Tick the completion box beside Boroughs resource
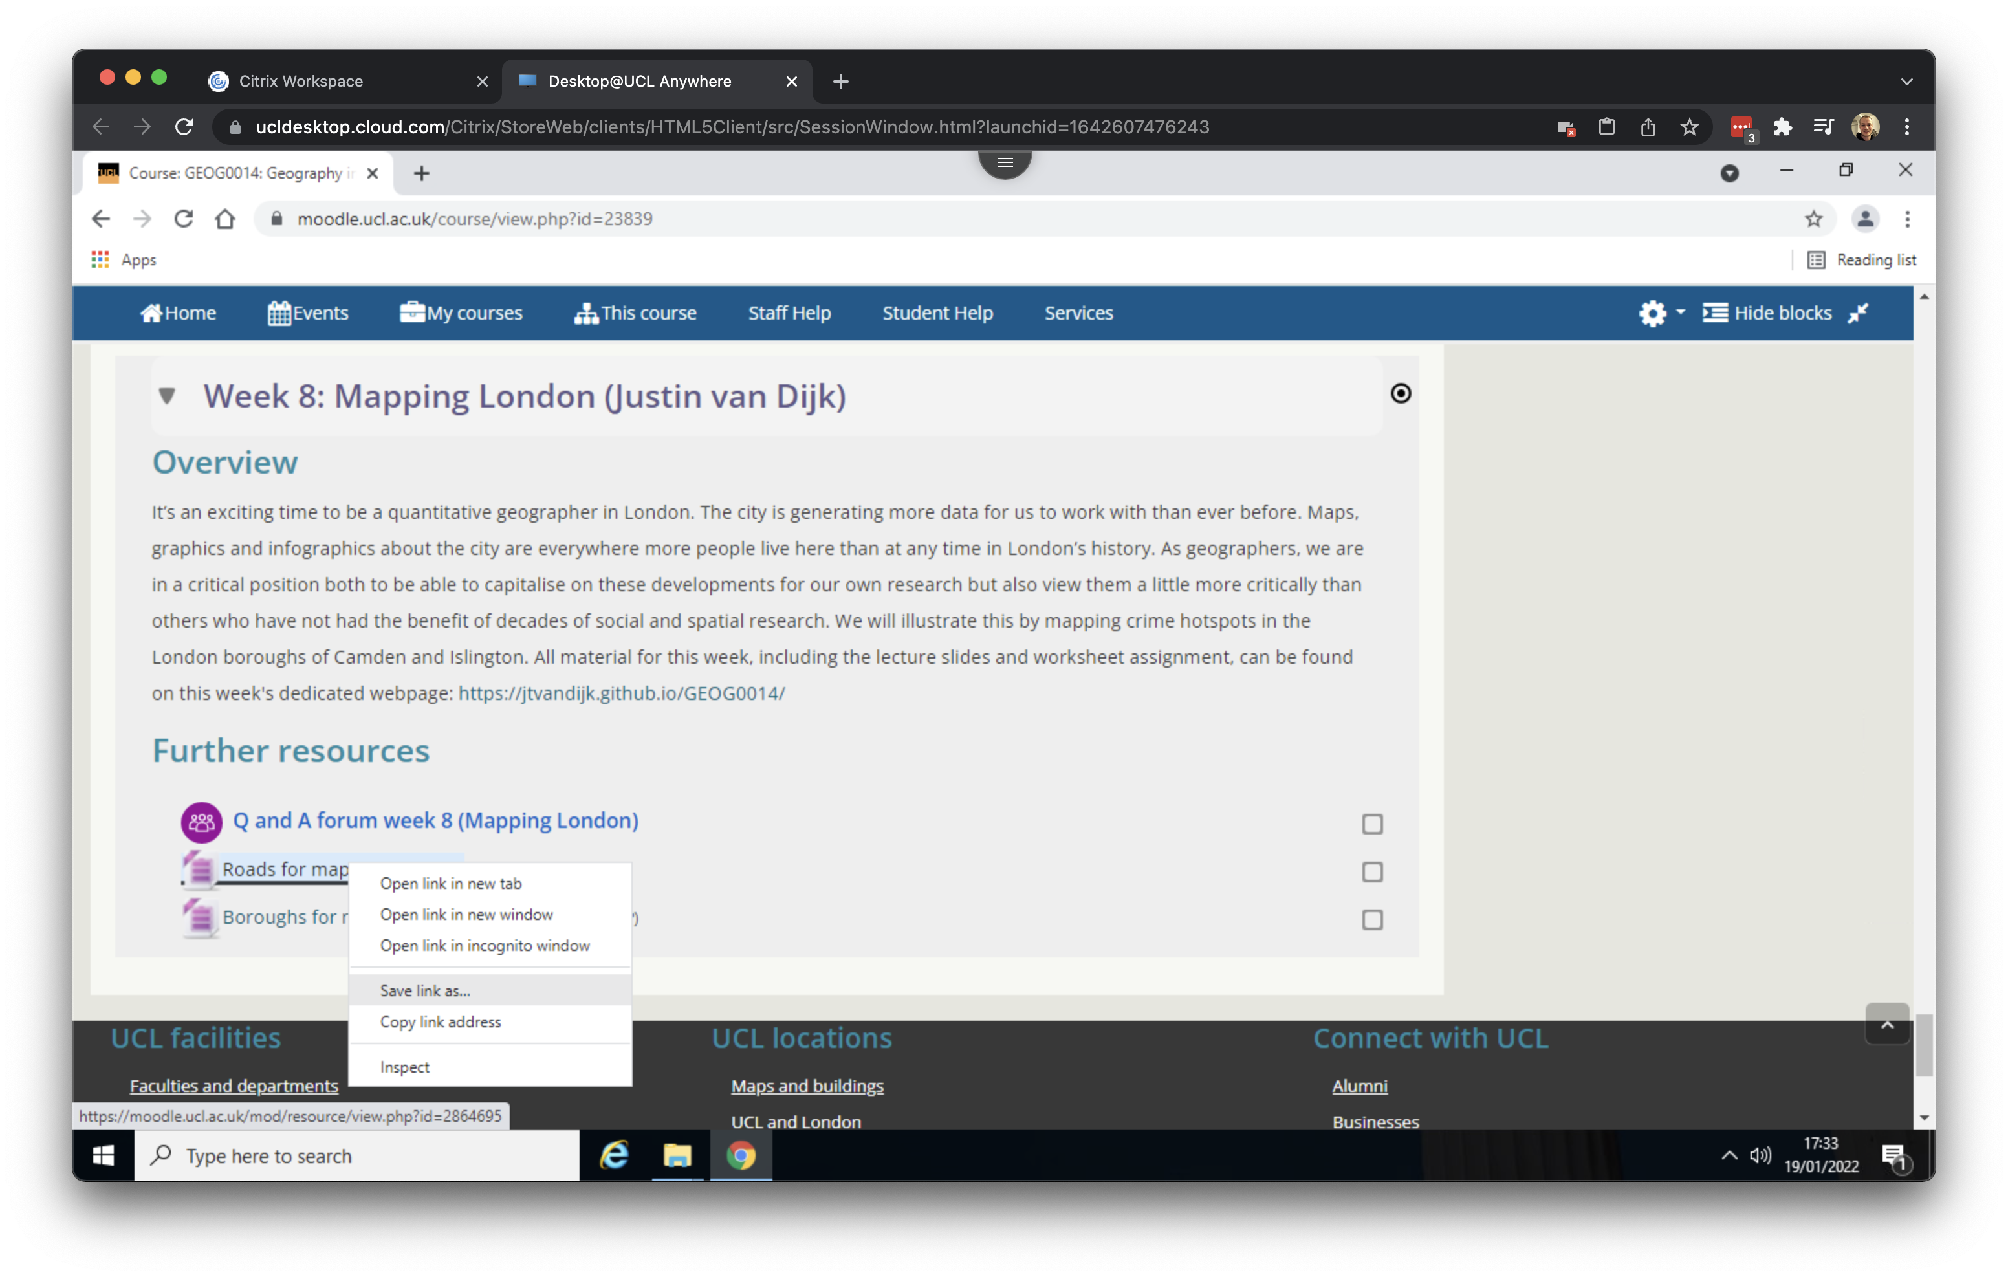Screen dimensions: 2008x1277 click(x=1373, y=920)
